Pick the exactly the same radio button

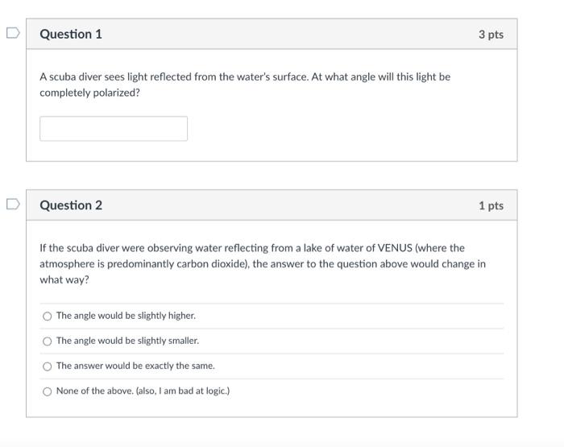(47, 366)
